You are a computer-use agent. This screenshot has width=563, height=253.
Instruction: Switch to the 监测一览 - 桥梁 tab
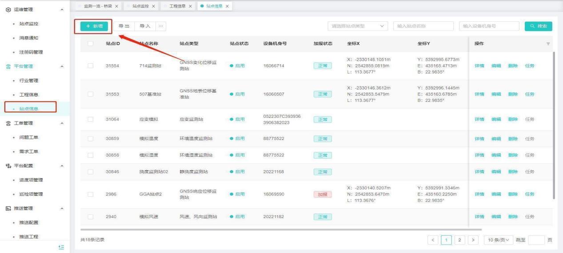[x=97, y=6]
